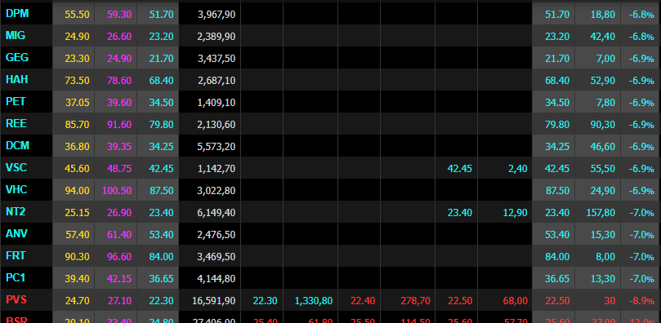Screen dimensions: 661x323
Task: Click VHC reference price 94.00
Action: click(77, 191)
